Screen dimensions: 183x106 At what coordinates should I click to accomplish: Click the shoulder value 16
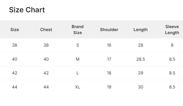[109, 45]
